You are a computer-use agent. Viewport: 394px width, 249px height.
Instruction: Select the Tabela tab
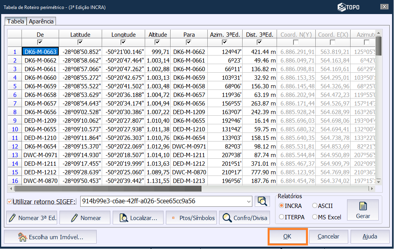(x=16, y=21)
